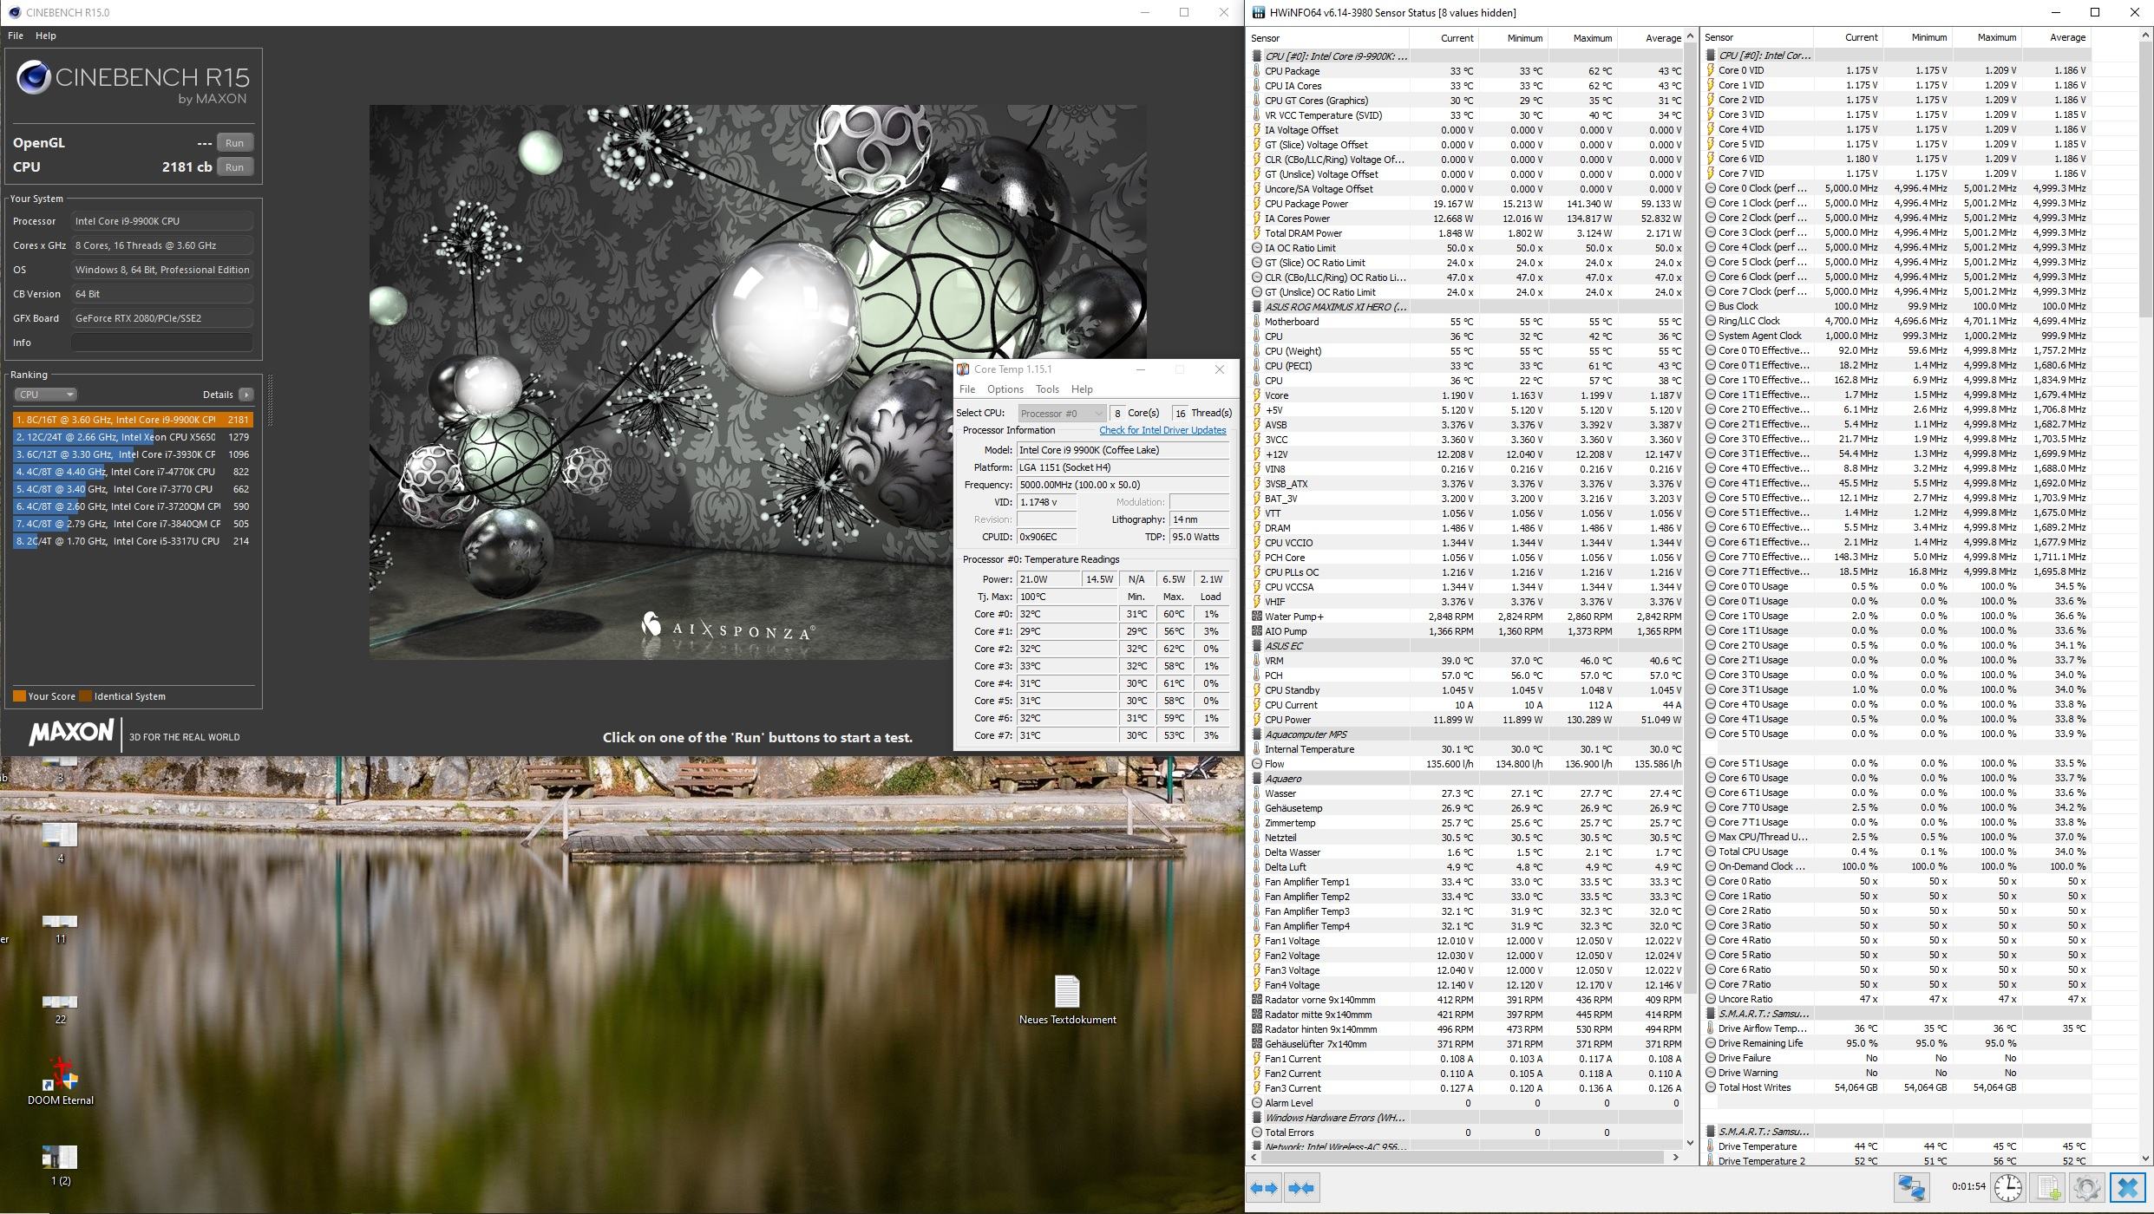This screenshot has width=2154, height=1214.
Task: Click Core Temp Frequency value field
Action: [1123, 485]
